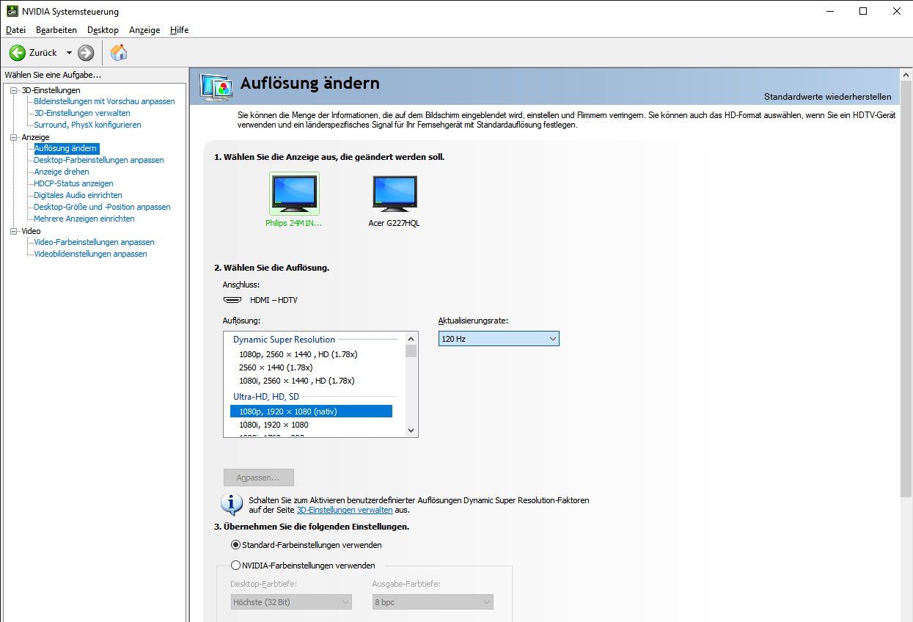Select 1080p, 2560 × 1440, HD (1.78x)
The width and height of the screenshot is (913, 622).
(x=298, y=354)
